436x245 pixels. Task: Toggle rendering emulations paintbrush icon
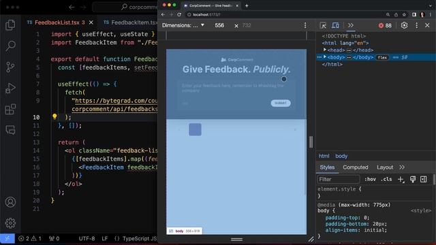pos(413,179)
